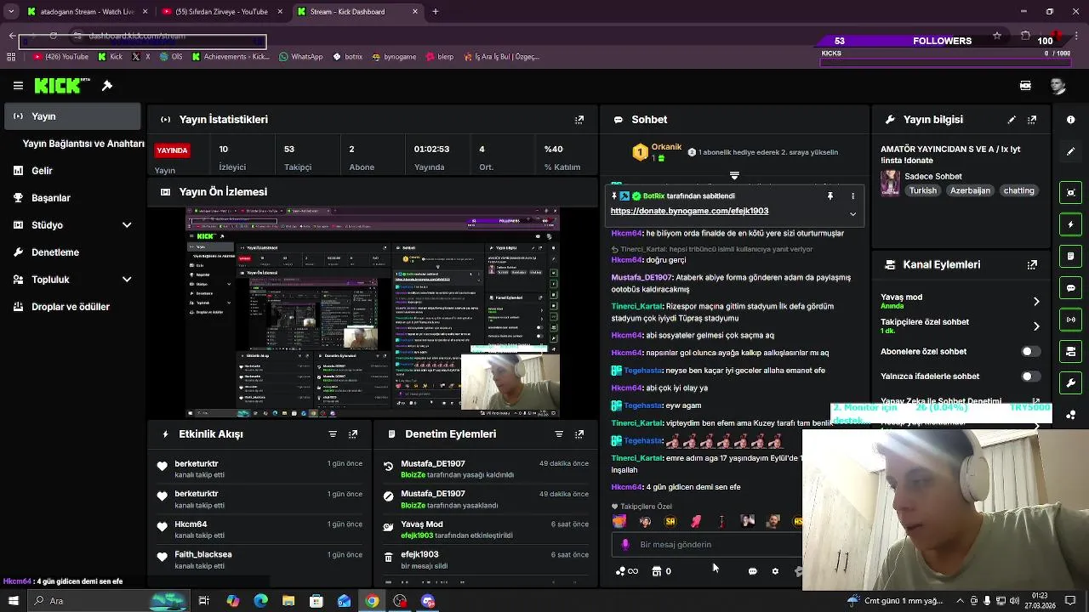
Task: Open the info icon in right sidebar
Action: pos(1071,120)
